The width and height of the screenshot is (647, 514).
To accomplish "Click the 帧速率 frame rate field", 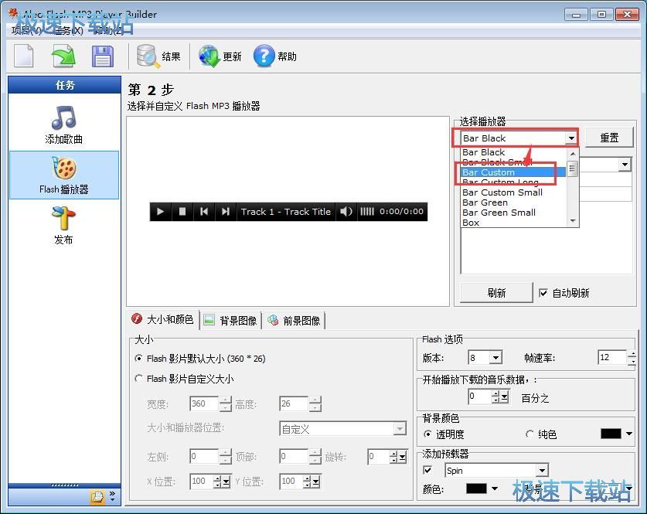I will pyautogui.click(x=612, y=357).
